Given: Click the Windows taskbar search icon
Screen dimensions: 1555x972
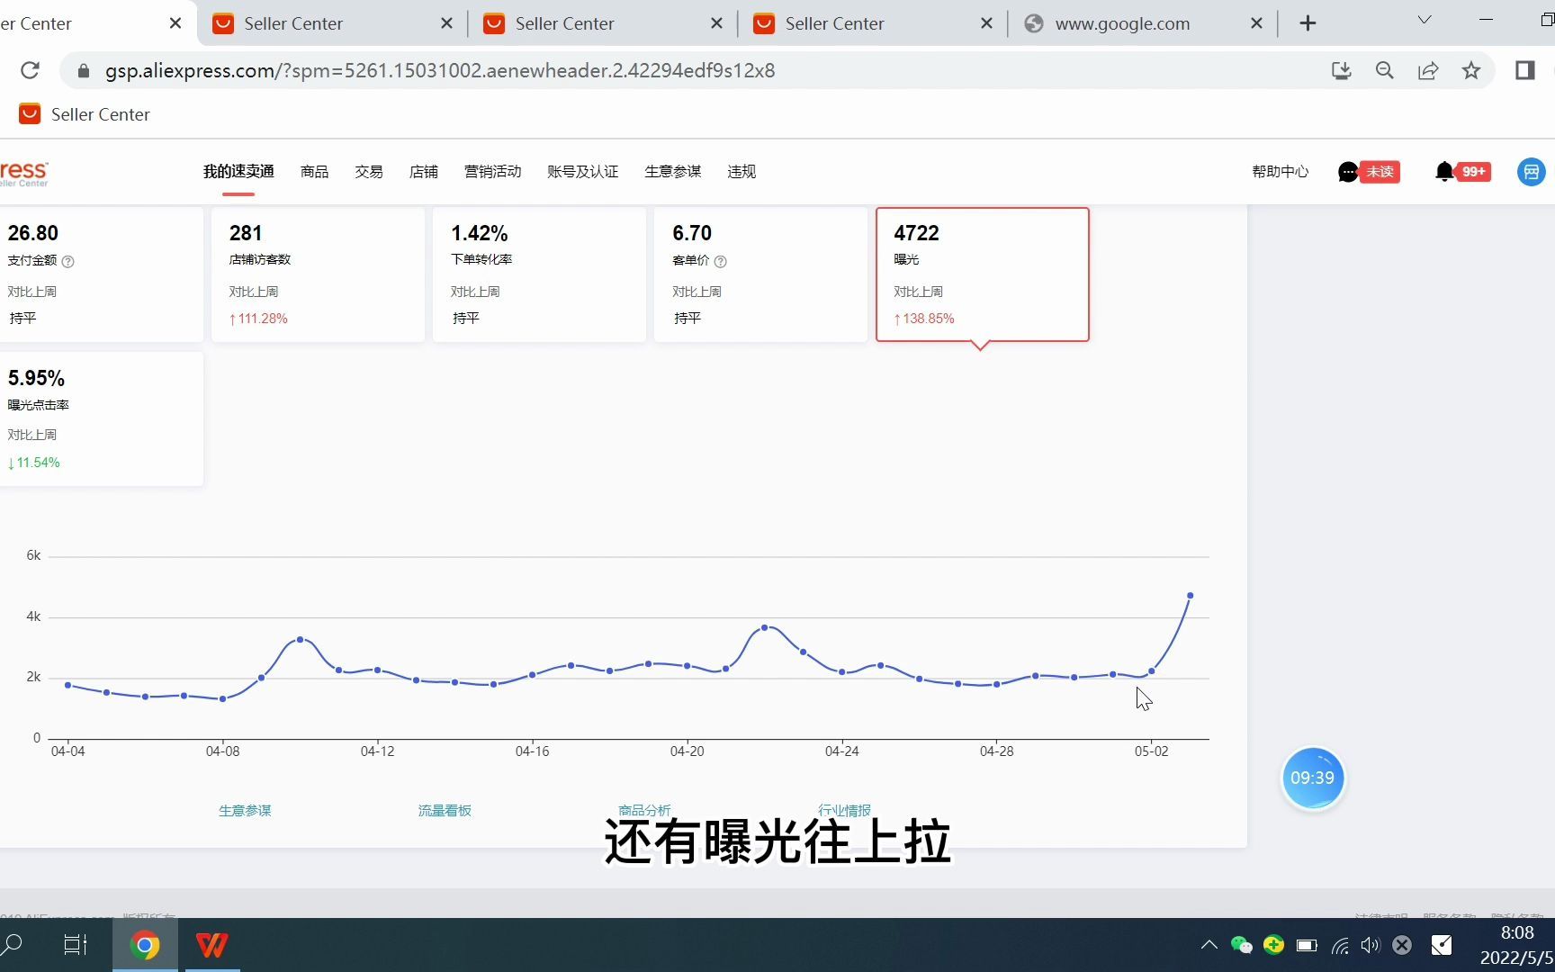Looking at the screenshot, I should 13,945.
